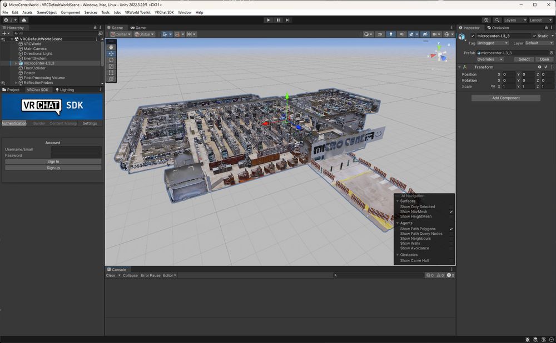Open Undo History icon
The image size is (556, 343).
[x=486, y=20]
